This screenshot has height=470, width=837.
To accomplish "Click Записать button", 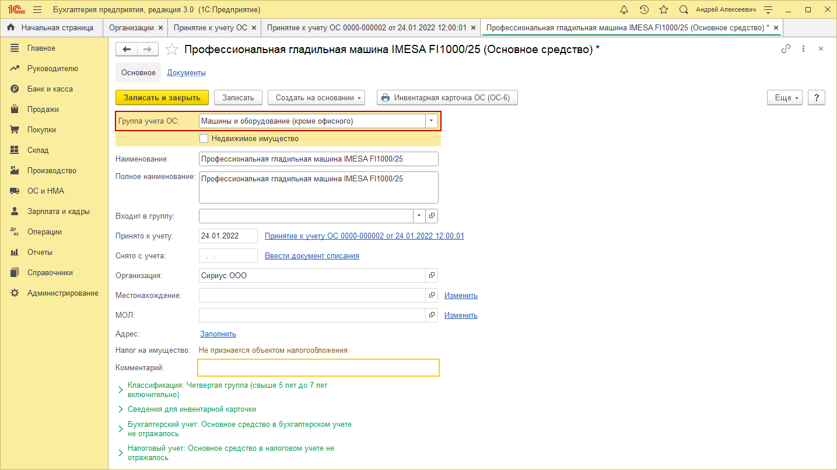I will pos(238,97).
